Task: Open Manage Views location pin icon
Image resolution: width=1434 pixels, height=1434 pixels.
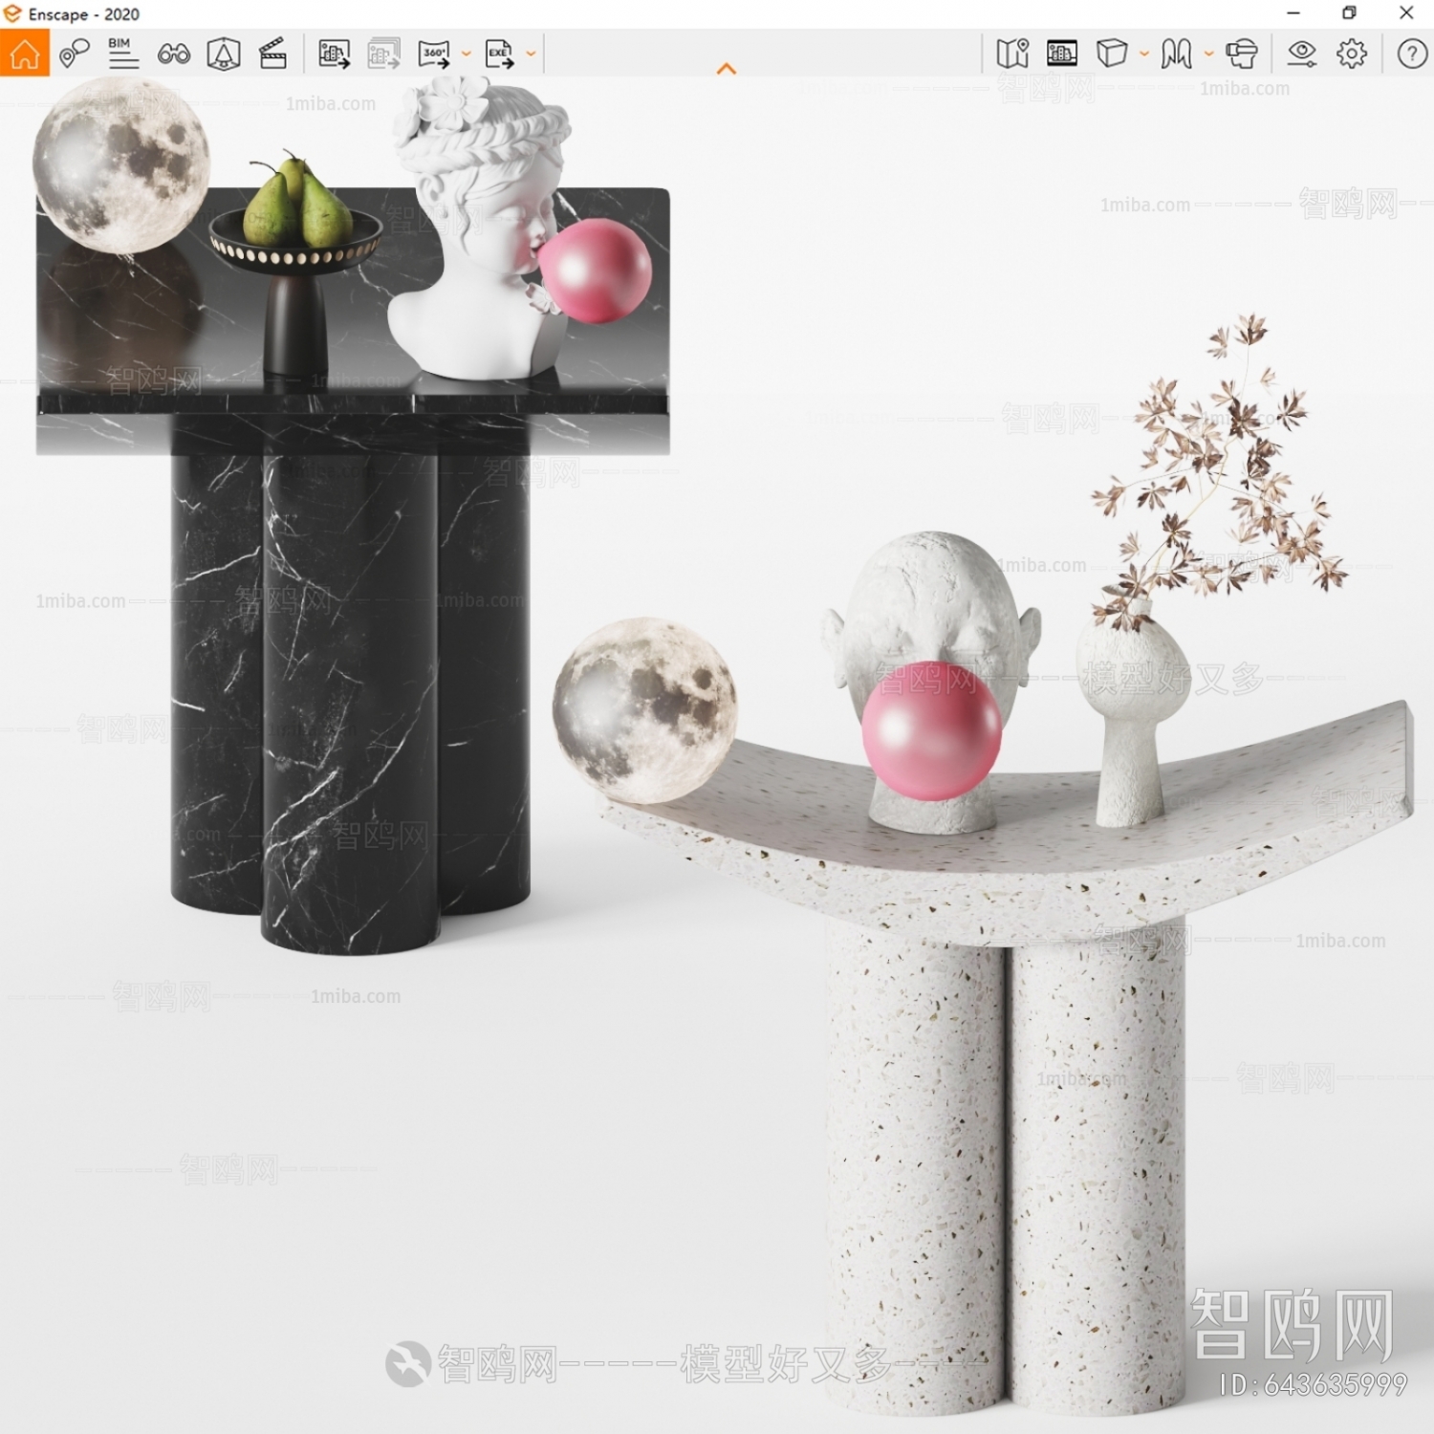Action: [75, 54]
